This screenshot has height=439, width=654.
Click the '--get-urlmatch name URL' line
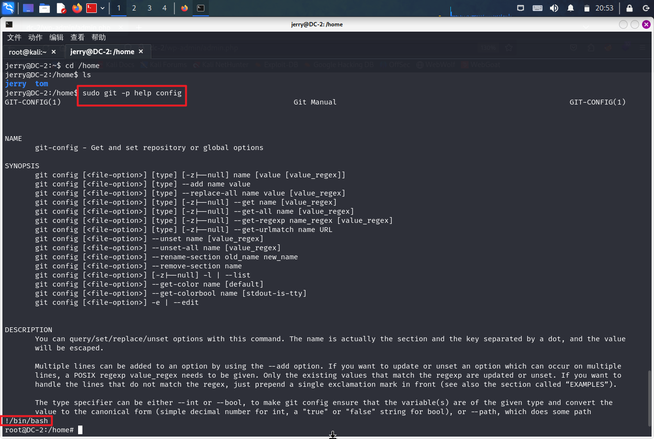(x=184, y=230)
